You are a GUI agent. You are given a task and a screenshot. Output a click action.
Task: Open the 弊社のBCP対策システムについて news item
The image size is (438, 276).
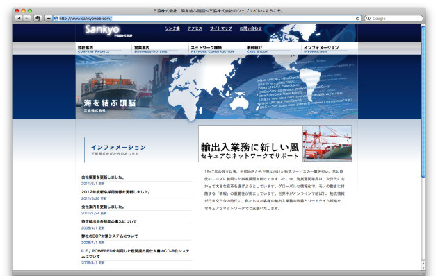pos(110,236)
